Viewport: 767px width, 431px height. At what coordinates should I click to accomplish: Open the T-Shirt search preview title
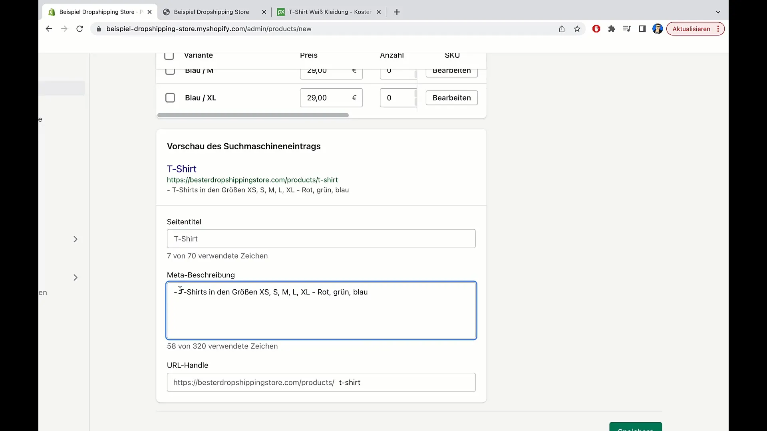pyautogui.click(x=181, y=169)
